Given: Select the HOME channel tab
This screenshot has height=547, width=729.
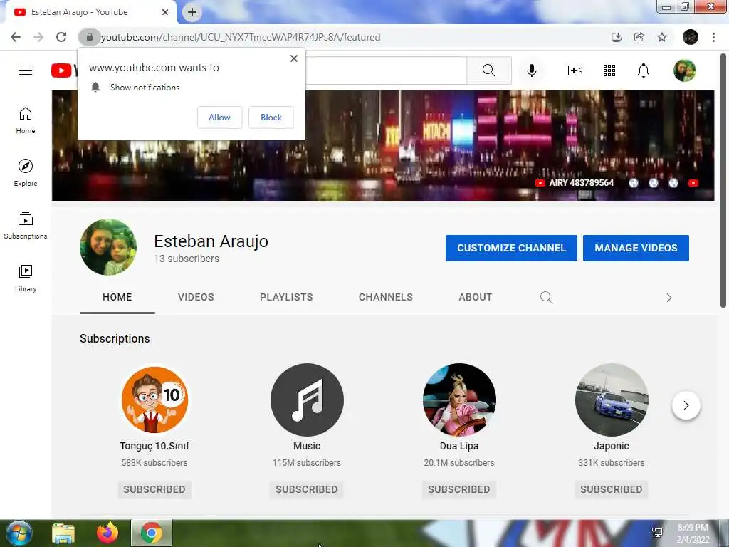Looking at the screenshot, I should [x=117, y=297].
